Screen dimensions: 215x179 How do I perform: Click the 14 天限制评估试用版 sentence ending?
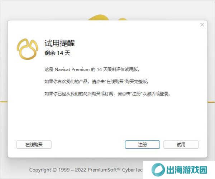pos(118,69)
